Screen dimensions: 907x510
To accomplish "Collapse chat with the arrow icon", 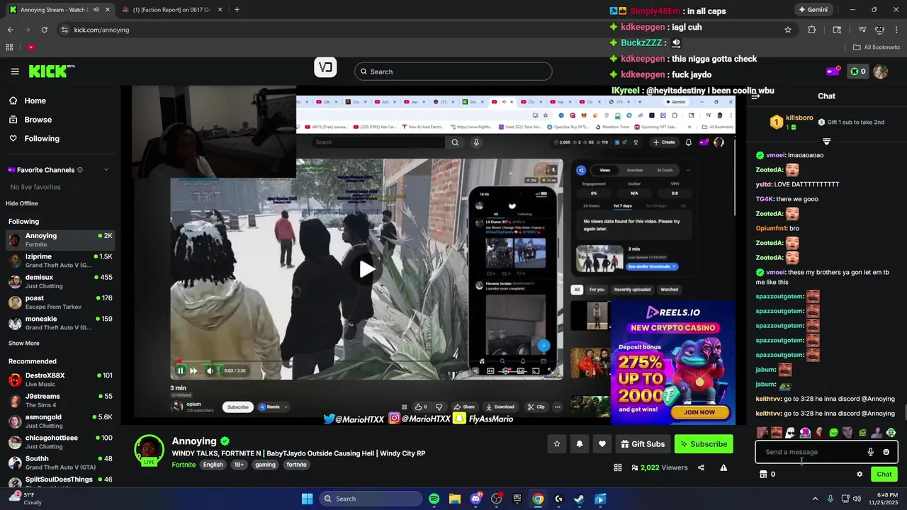I will (755, 96).
